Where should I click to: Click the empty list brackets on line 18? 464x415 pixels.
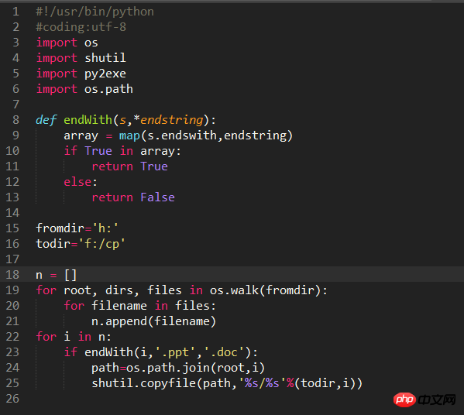(70, 275)
